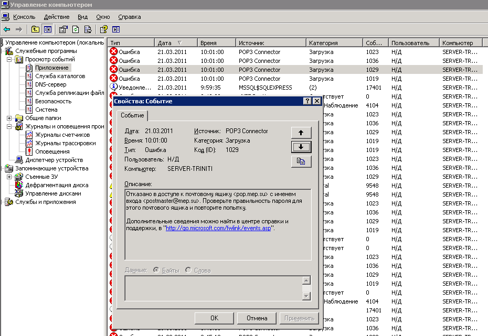This screenshot has height=336, width=488.
Task: Click the Система log icon
Action: (x=29, y=110)
